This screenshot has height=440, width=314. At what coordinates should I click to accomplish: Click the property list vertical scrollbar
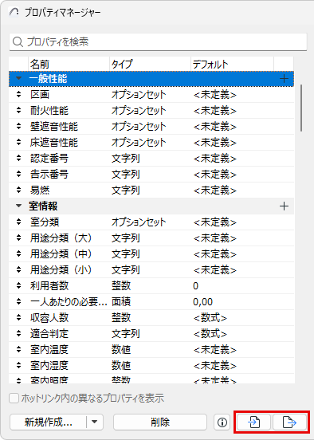click(301, 108)
